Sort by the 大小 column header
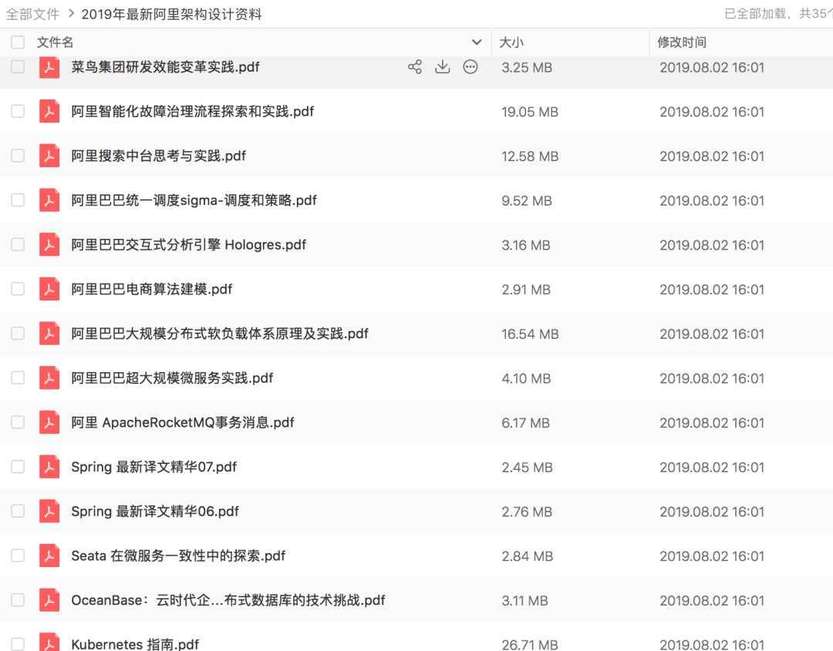The height and width of the screenshot is (651, 833). pyautogui.click(x=511, y=42)
